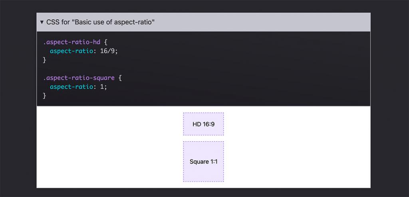Click the value 1 in the square rule

[x=103, y=87]
